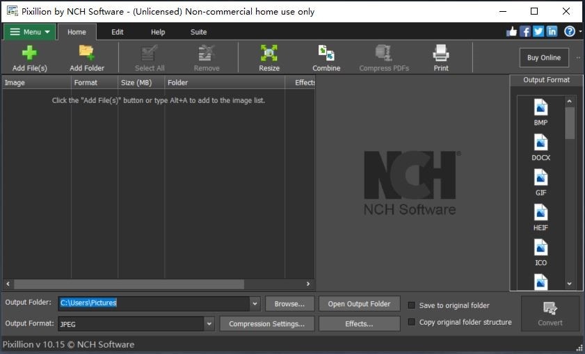Switch to the Suite tab
Screen dimensions: 585x354
(198, 32)
